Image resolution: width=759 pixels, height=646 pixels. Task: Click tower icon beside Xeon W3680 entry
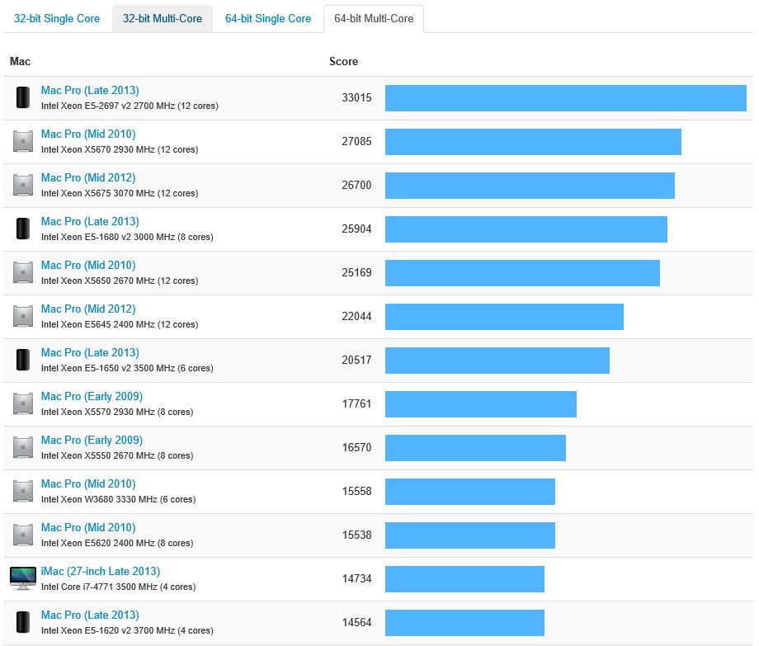(23, 491)
